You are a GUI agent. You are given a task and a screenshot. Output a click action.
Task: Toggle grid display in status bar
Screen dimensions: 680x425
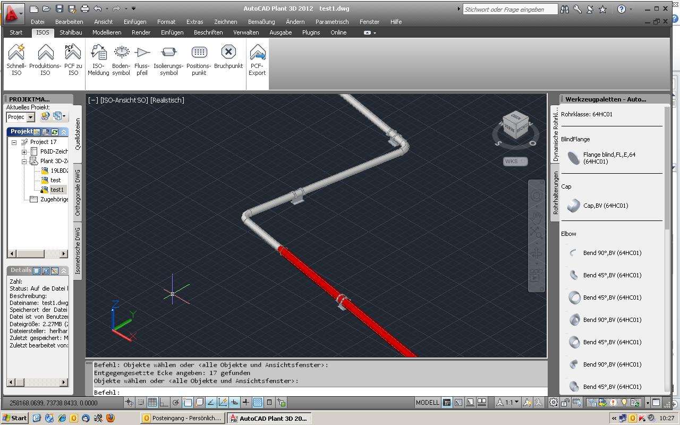pos(152,403)
